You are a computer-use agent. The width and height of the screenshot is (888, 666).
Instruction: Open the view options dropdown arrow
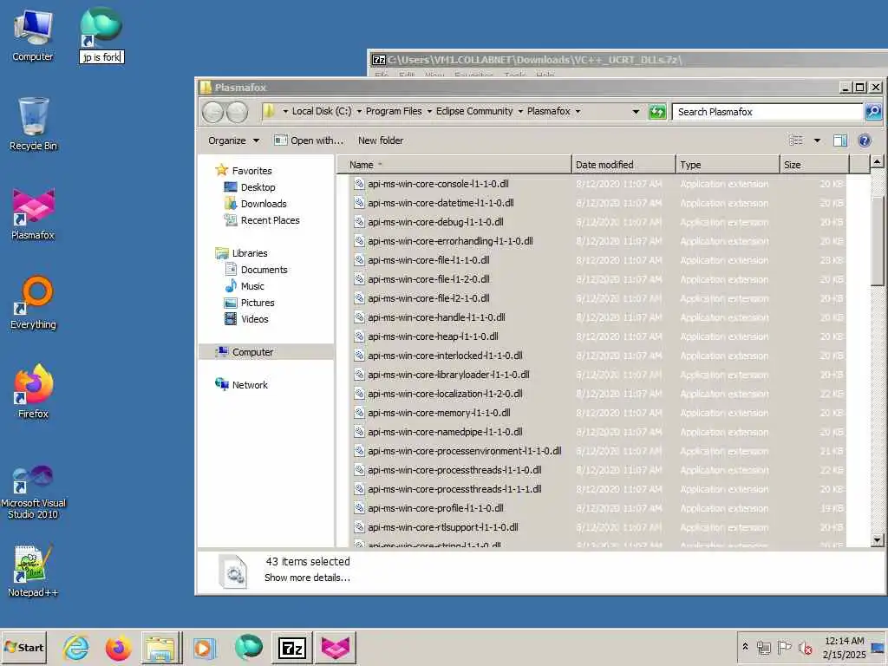tap(817, 140)
